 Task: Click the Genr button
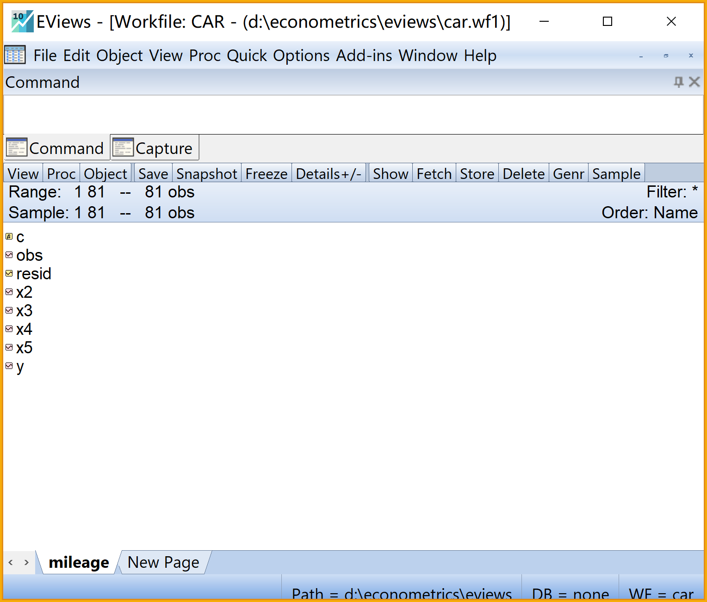(568, 174)
